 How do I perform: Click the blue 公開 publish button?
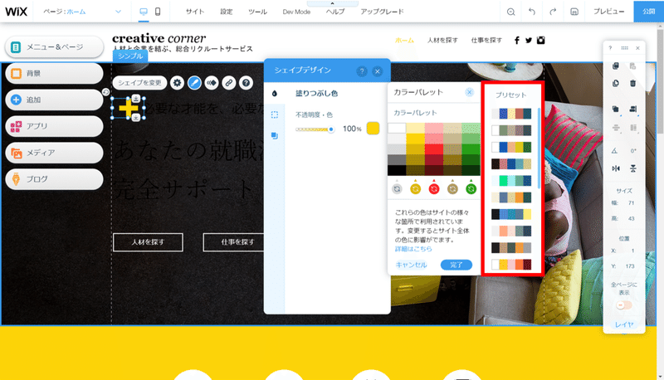pyautogui.click(x=648, y=12)
